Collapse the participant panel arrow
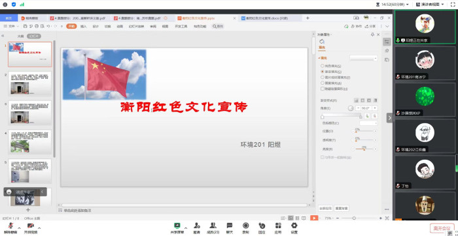The height and width of the screenshot is (236, 458). point(390,118)
